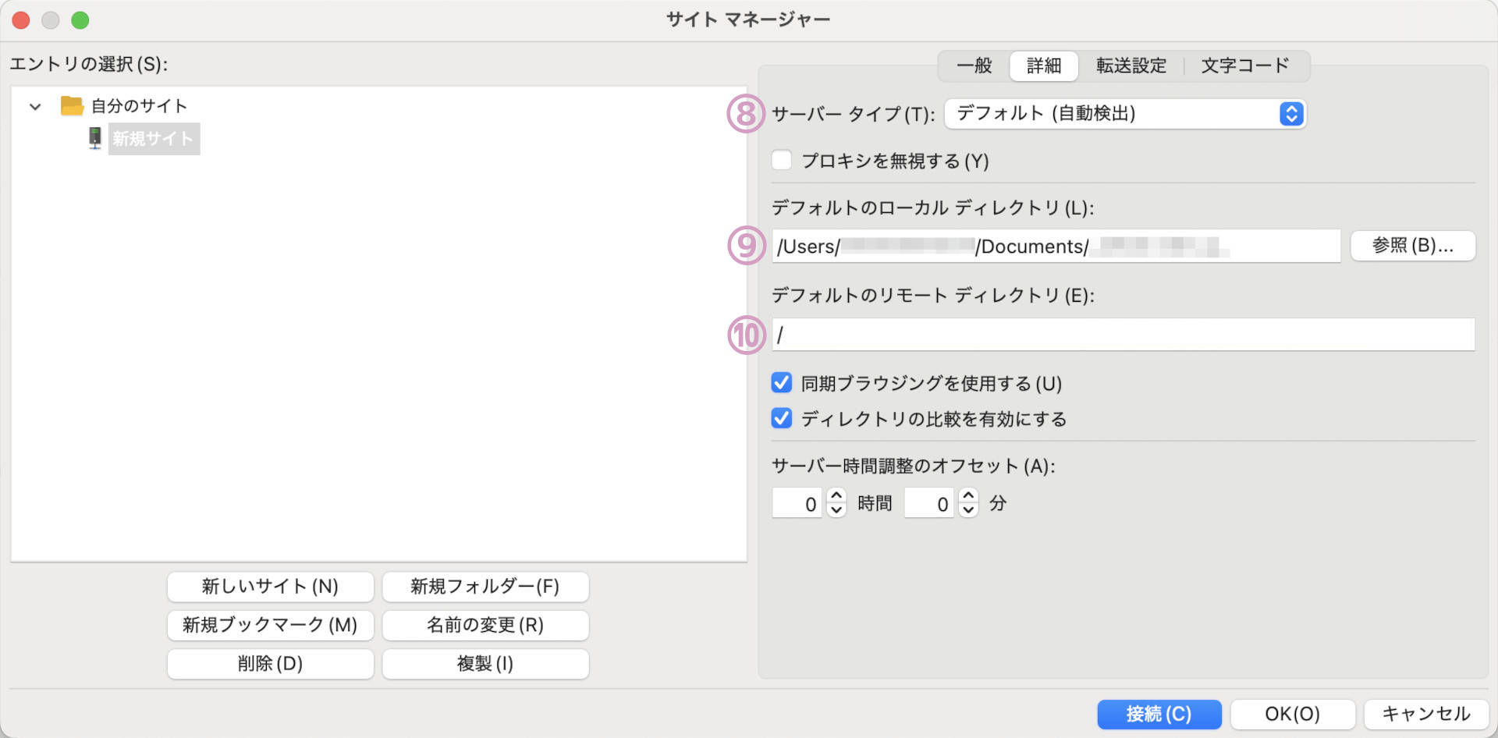
Task: Enable the プロキシを無視する checkbox
Action: [781, 161]
